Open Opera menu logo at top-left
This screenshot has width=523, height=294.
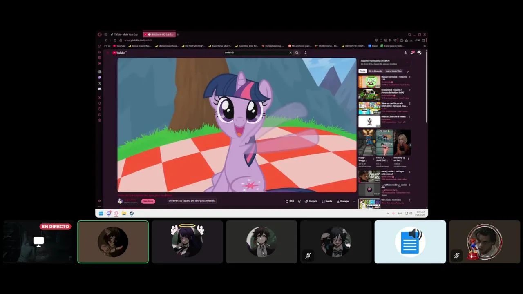pos(99,34)
